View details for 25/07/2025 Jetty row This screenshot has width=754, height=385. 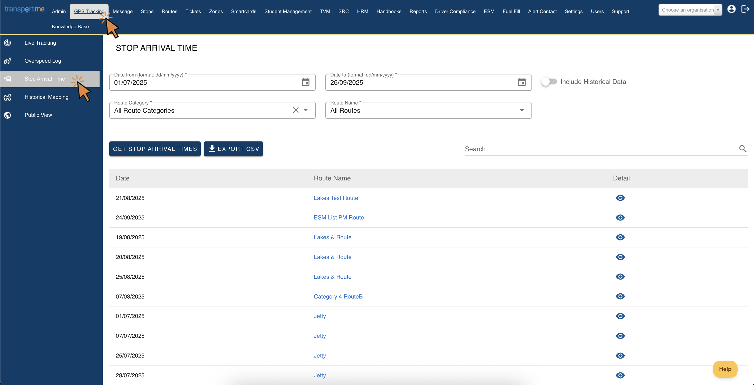pyautogui.click(x=620, y=355)
